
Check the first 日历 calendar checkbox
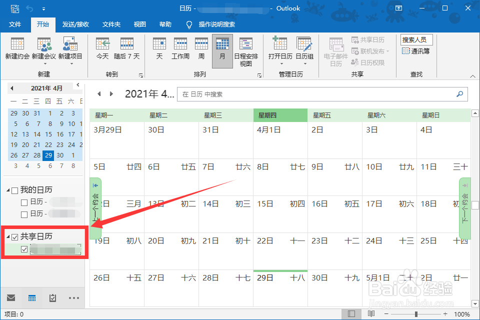(24, 202)
